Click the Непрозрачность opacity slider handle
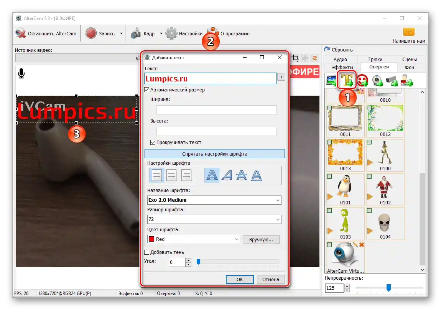The height and width of the screenshot is (310, 441). coord(388,288)
